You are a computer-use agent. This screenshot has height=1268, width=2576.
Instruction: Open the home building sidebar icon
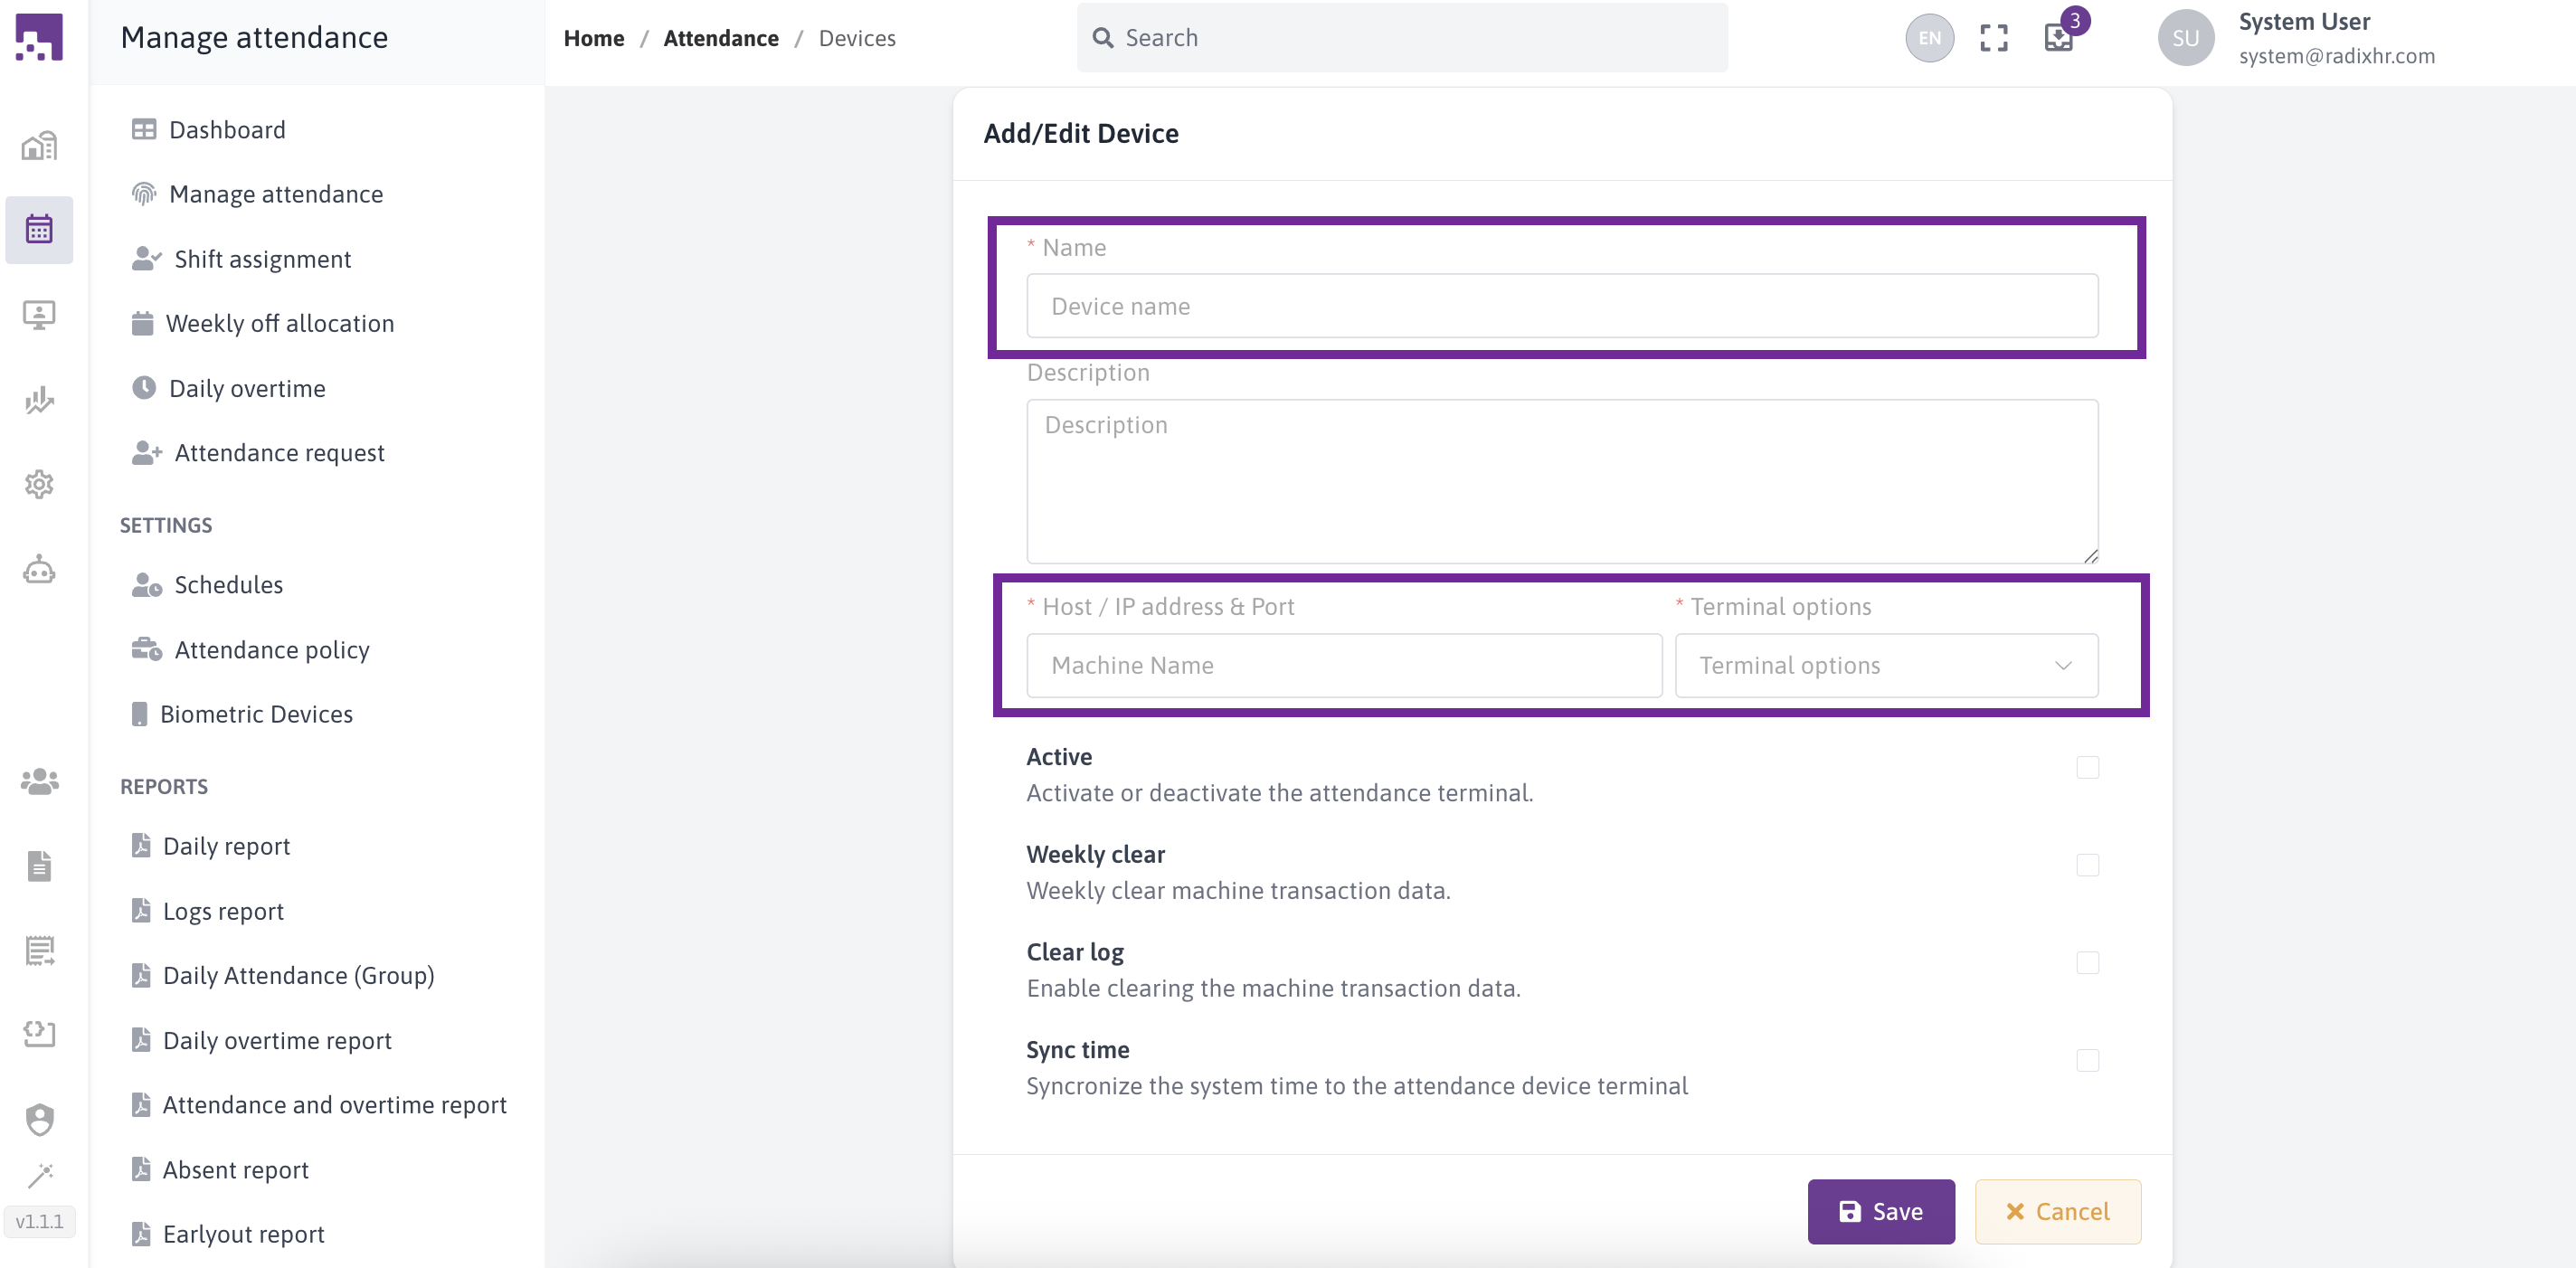[39, 146]
